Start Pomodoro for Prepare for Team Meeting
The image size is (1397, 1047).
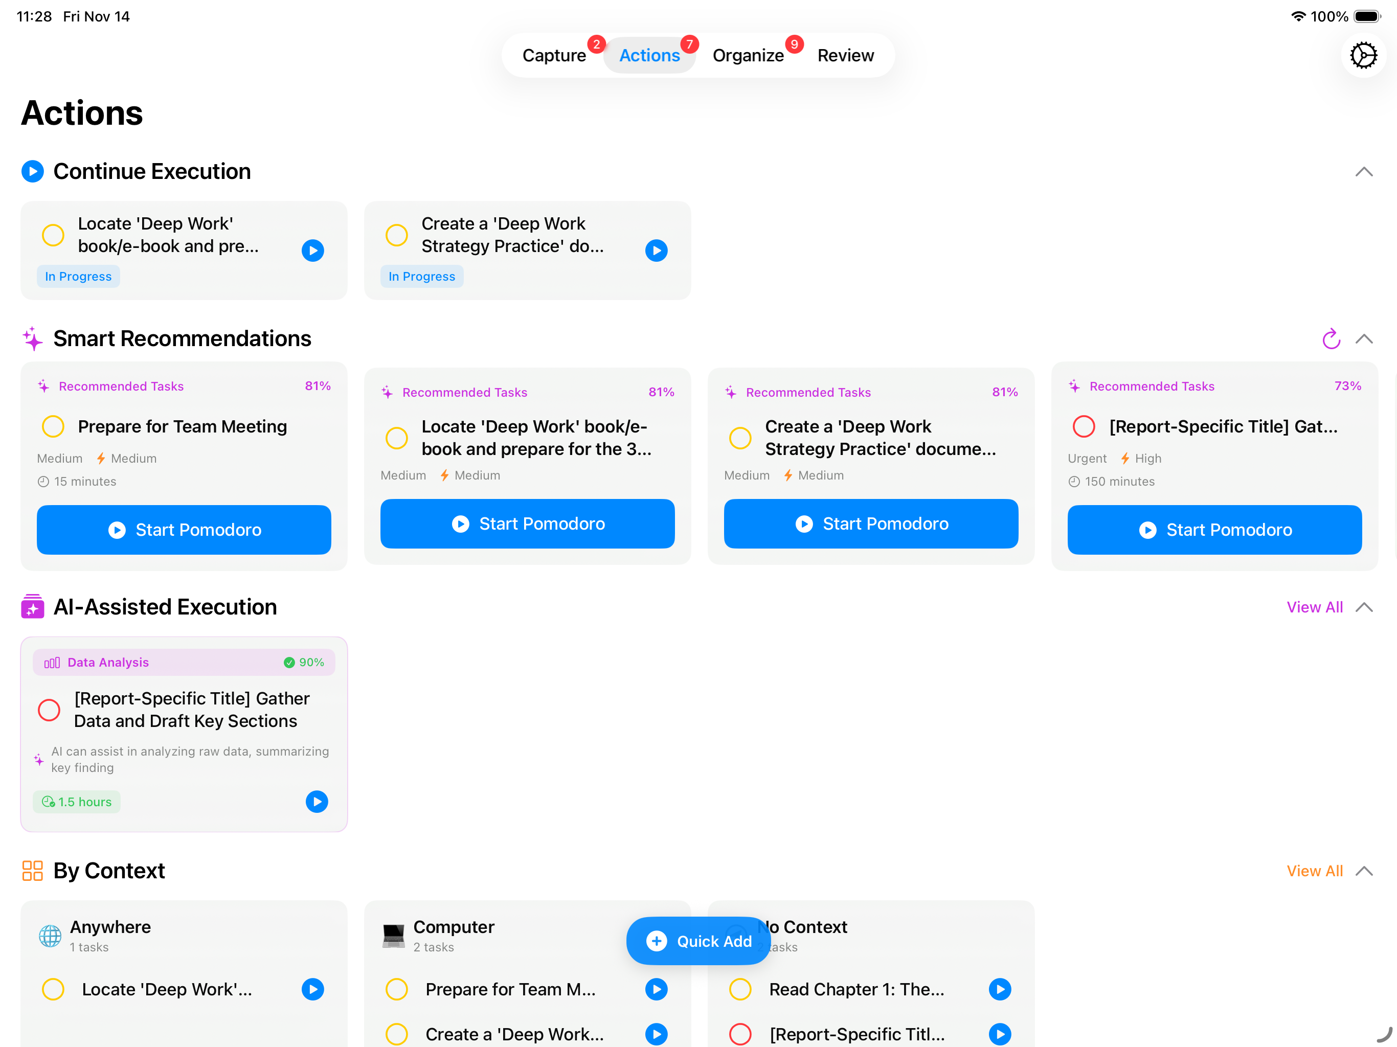click(183, 530)
